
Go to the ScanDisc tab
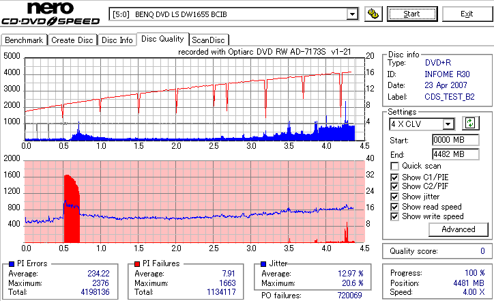208,40
